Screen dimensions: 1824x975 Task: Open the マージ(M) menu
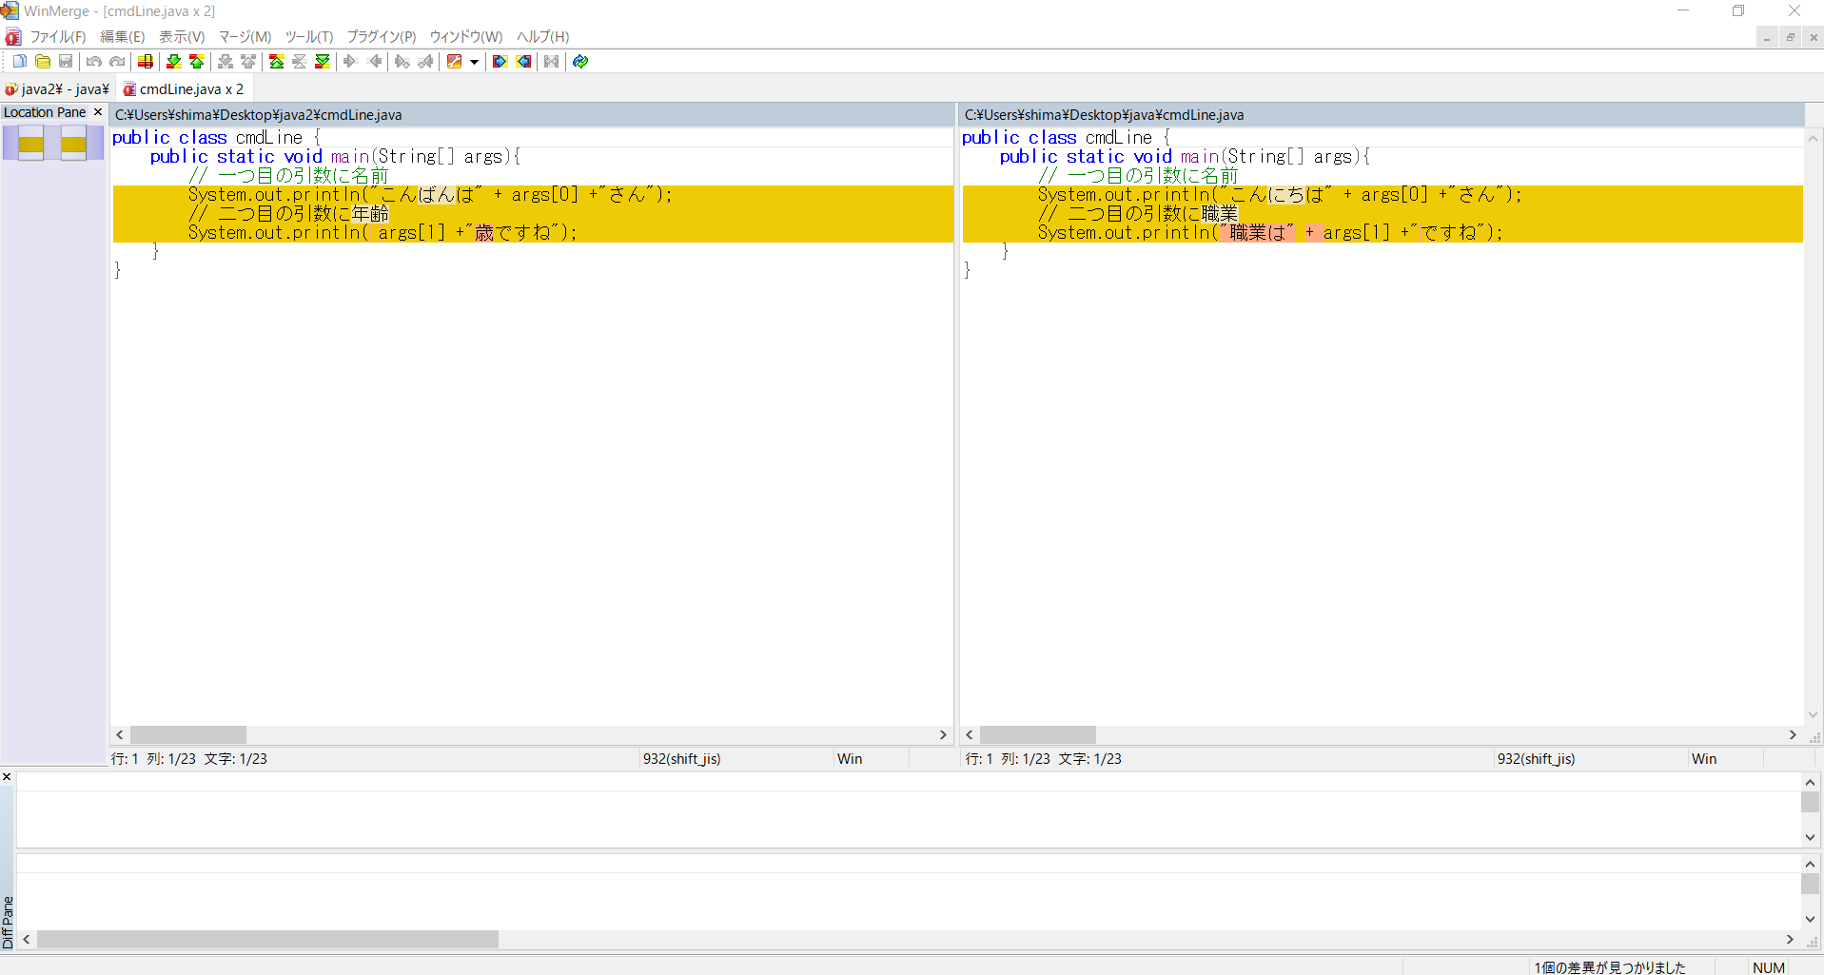[245, 37]
